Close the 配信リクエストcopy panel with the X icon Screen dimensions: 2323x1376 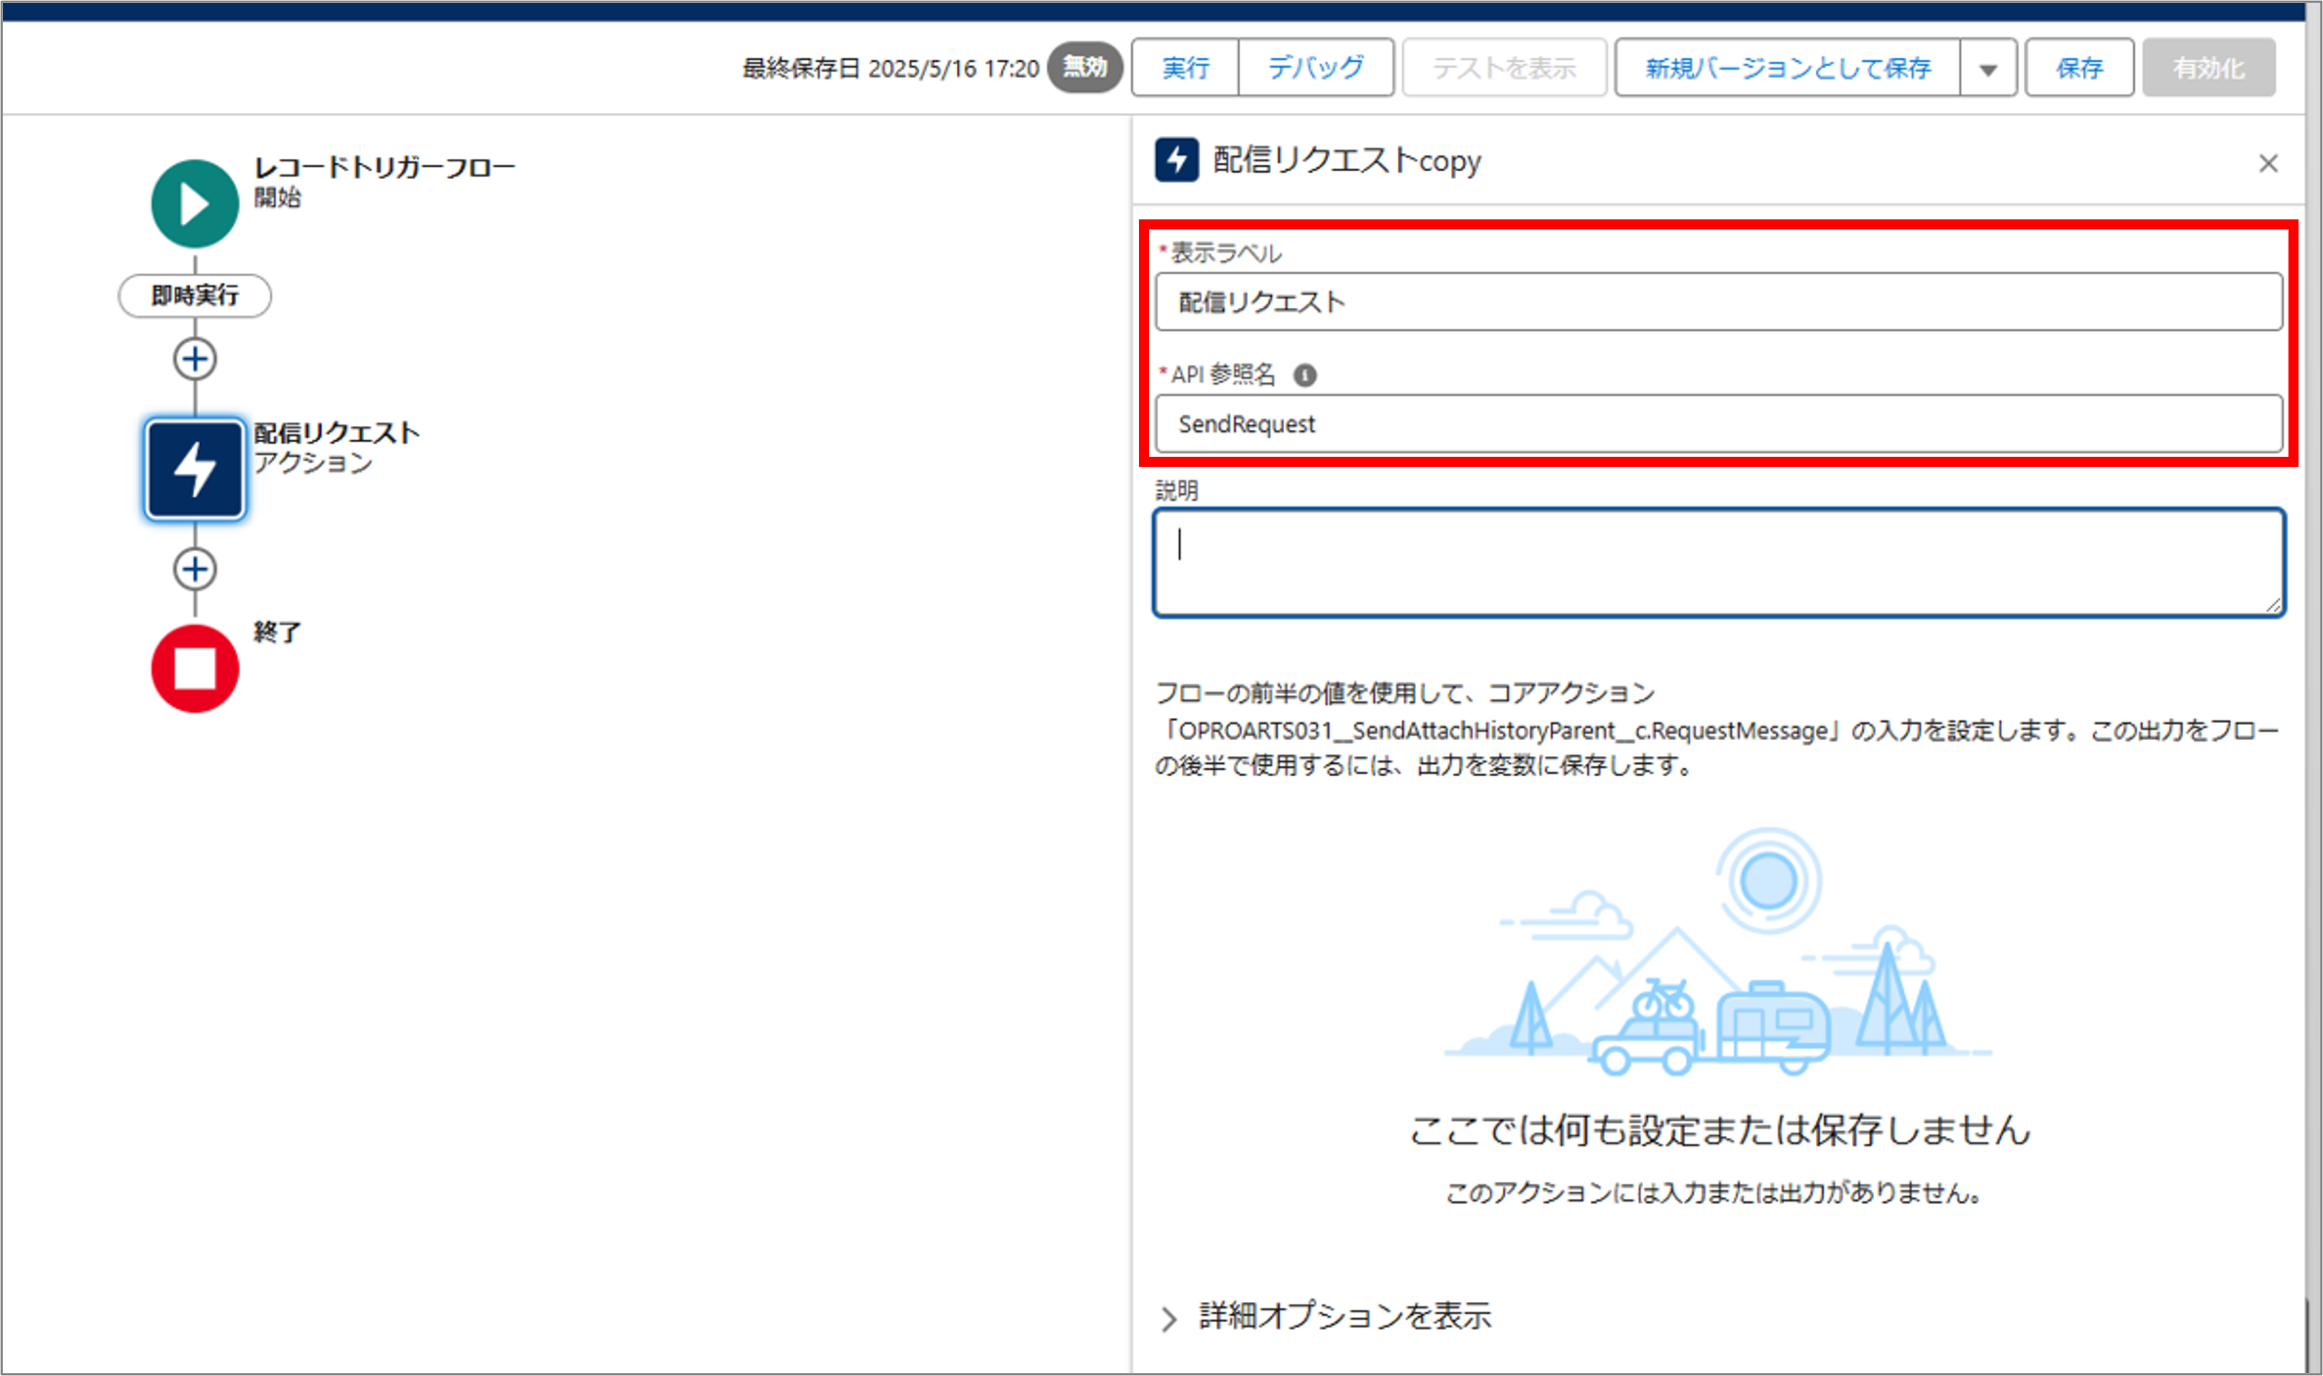tap(2268, 163)
